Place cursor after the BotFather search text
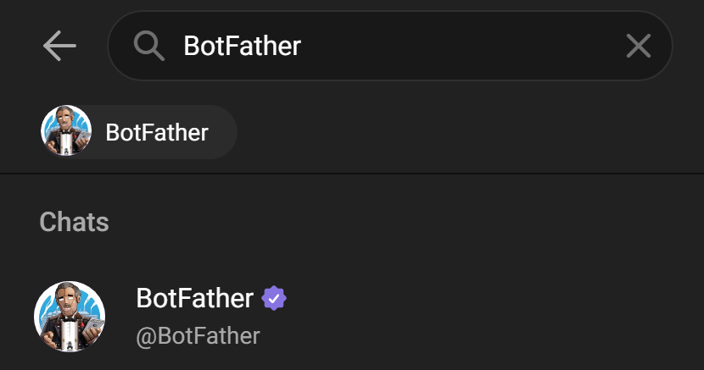 [x=303, y=46]
